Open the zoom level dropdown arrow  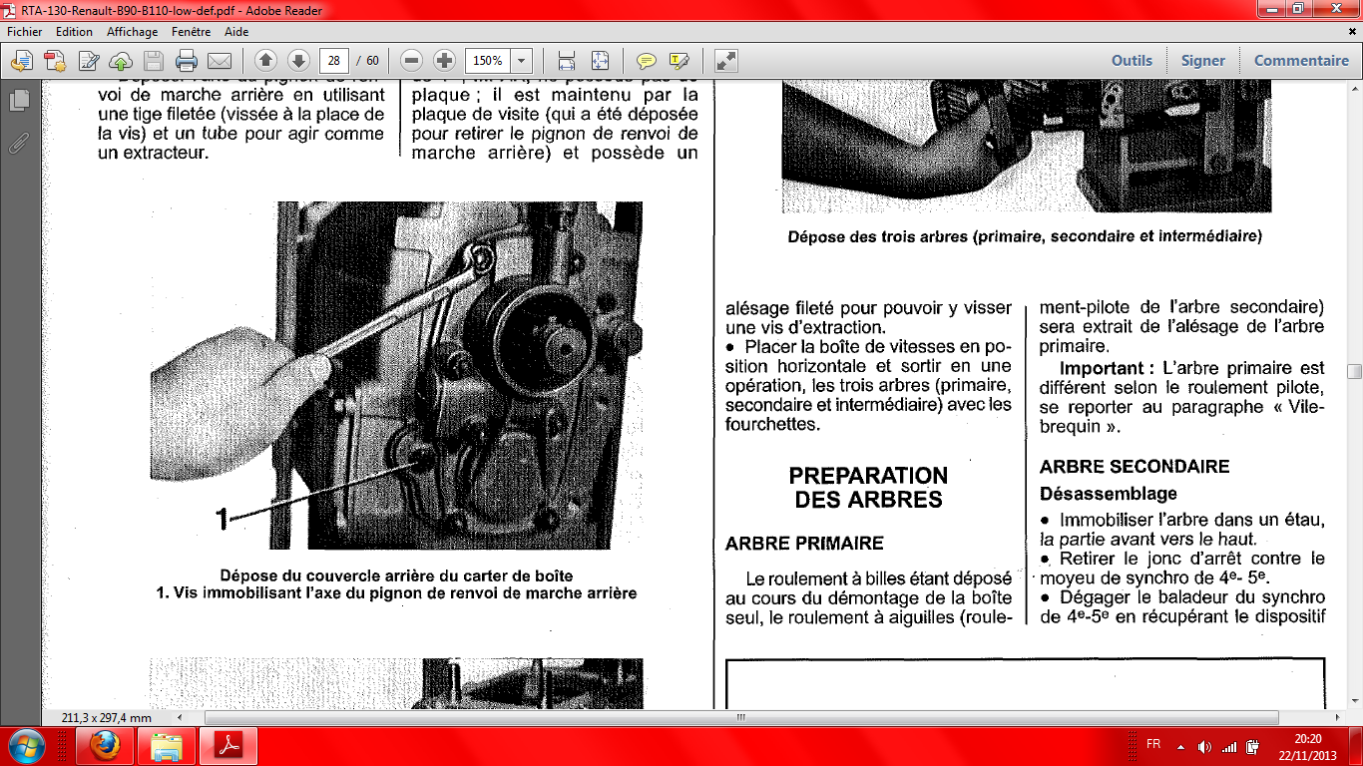coord(520,61)
